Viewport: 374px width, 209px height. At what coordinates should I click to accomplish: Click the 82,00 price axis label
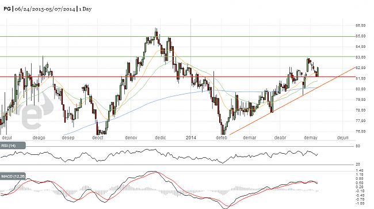click(x=360, y=68)
